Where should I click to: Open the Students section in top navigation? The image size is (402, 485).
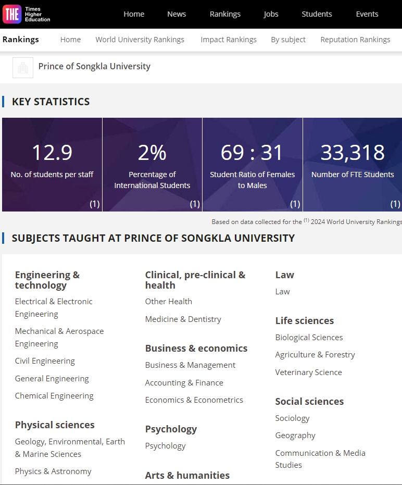(x=317, y=14)
